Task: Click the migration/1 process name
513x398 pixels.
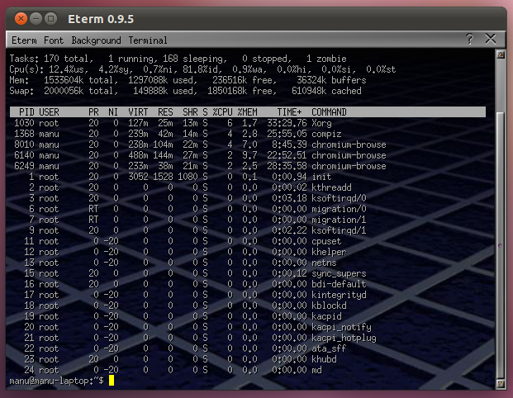Action: pyautogui.click(x=339, y=220)
